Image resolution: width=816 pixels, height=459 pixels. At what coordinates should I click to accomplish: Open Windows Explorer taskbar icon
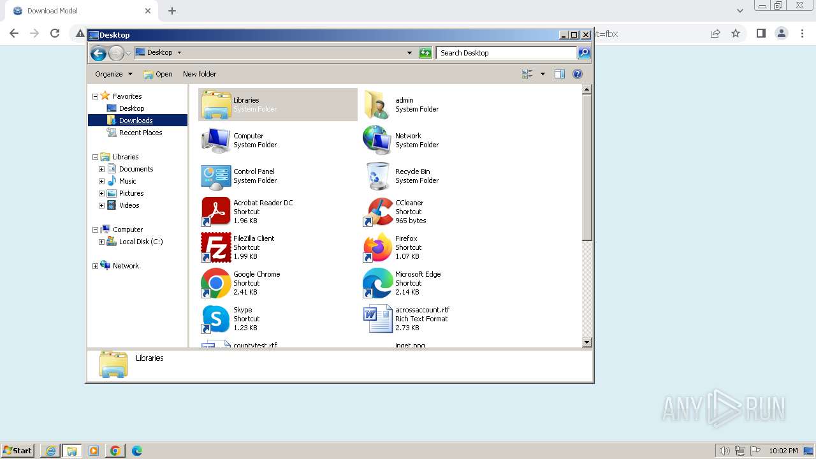(72, 451)
